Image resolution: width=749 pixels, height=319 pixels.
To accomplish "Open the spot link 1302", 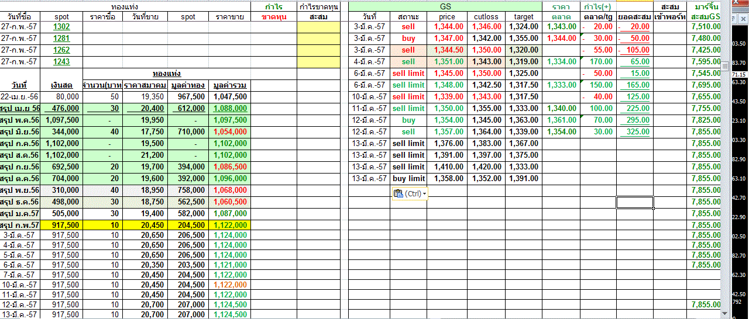I will [x=61, y=27].
